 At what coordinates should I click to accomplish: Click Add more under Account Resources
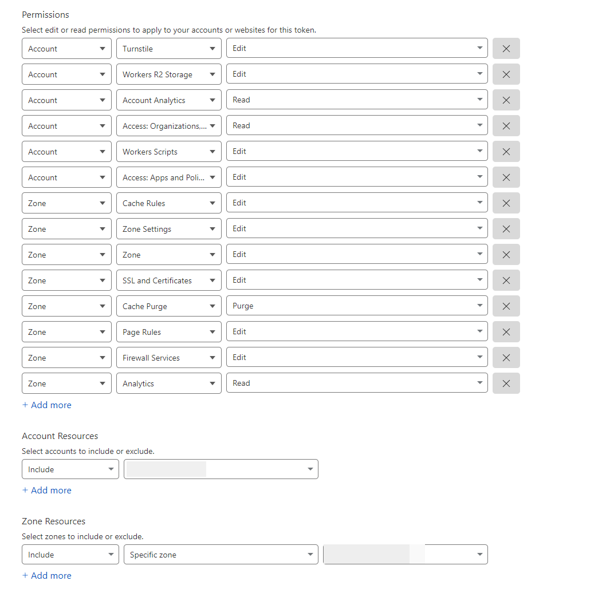tap(46, 490)
